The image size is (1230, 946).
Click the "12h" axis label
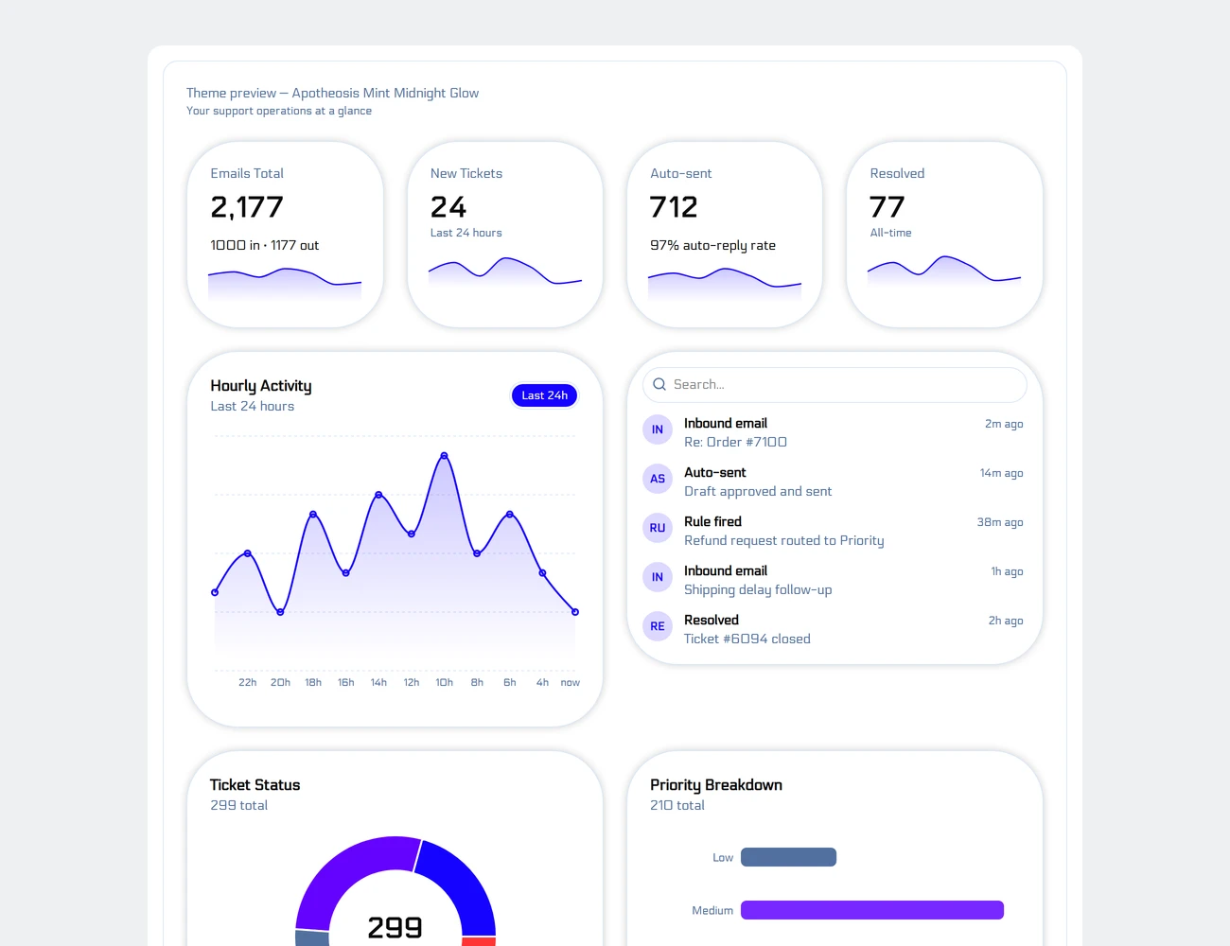(412, 682)
